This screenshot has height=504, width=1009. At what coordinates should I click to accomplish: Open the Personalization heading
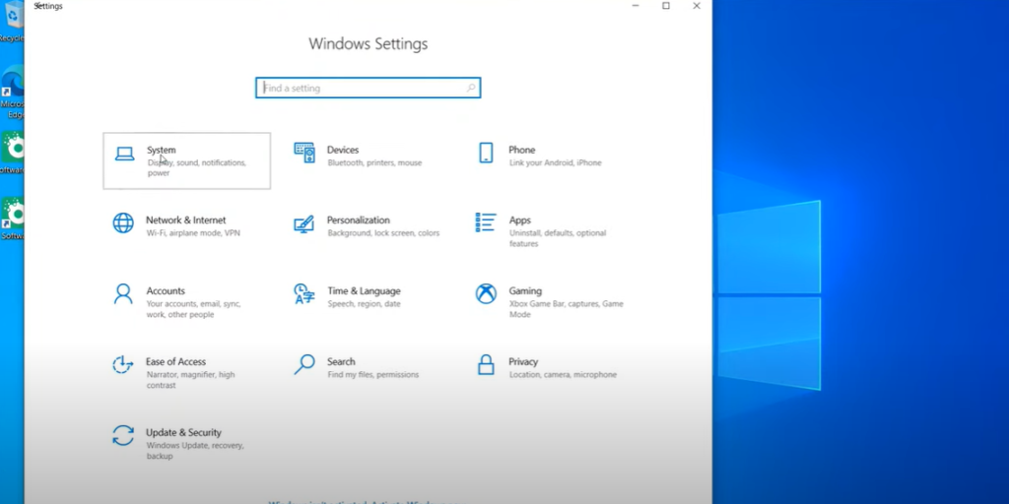[x=359, y=220]
